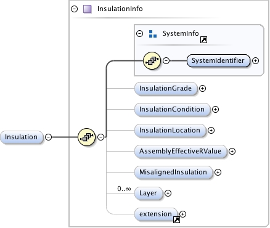Click the purple InsulationInfo complex type icon
270x228 pixels.
[x=88, y=9]
